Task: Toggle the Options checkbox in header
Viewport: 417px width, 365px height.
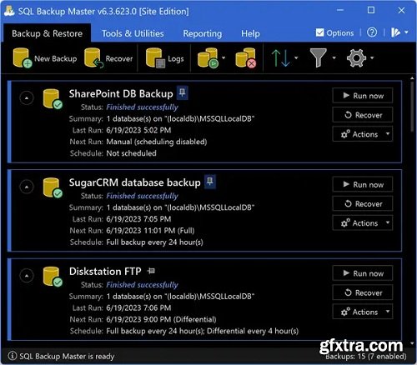Action: pos(319,32)
